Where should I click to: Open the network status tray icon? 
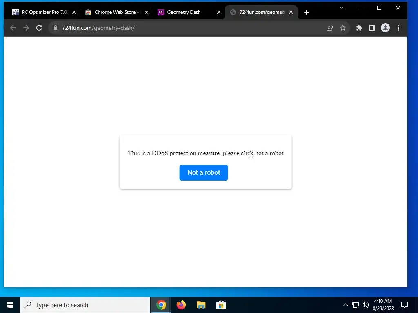(356, 305)
